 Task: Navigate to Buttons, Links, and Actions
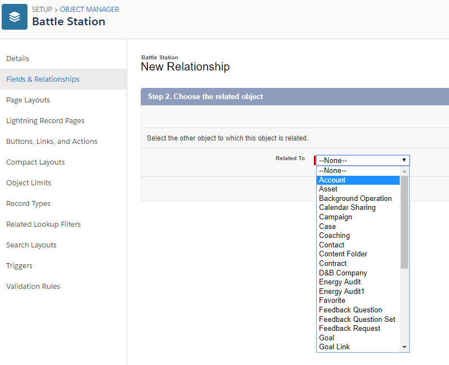point(52,142)
